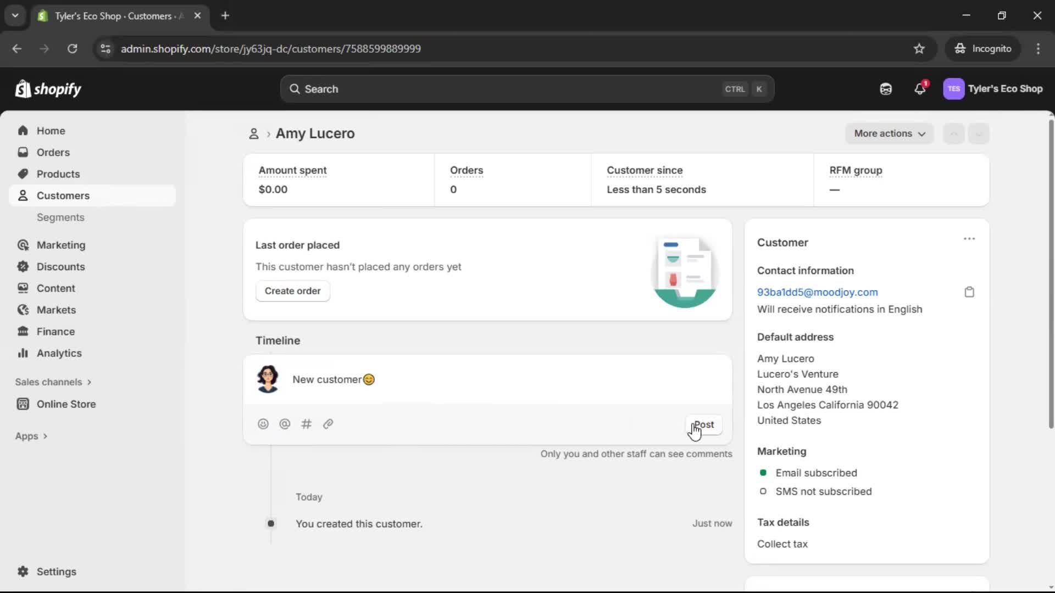Image resolution: width=1055 pixels, height=593 pixels.
Task: Open the copy email to clipboard icon
Action: [x=969, y=292]
